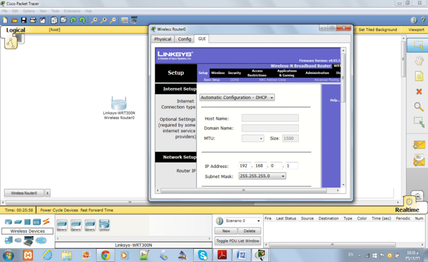
Task: Add a complex PDU envelope
Action: (419, 160)
